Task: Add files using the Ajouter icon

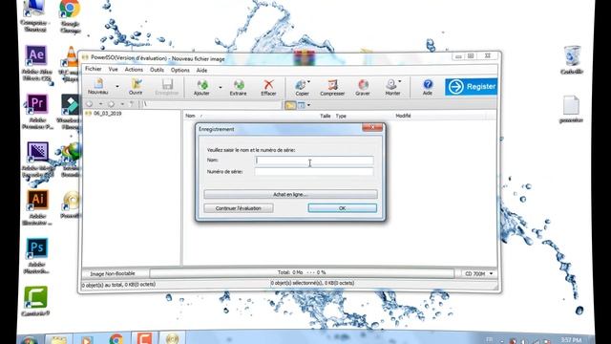Action: (201, 86)
